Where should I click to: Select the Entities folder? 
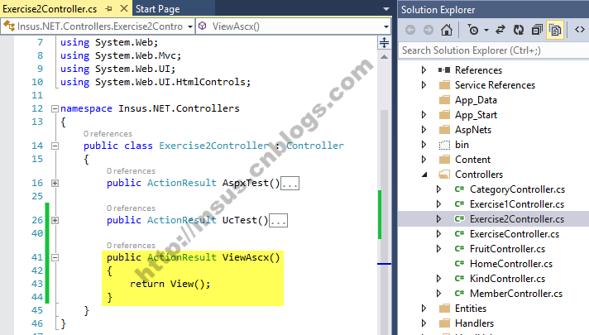(x=471, y=309)
